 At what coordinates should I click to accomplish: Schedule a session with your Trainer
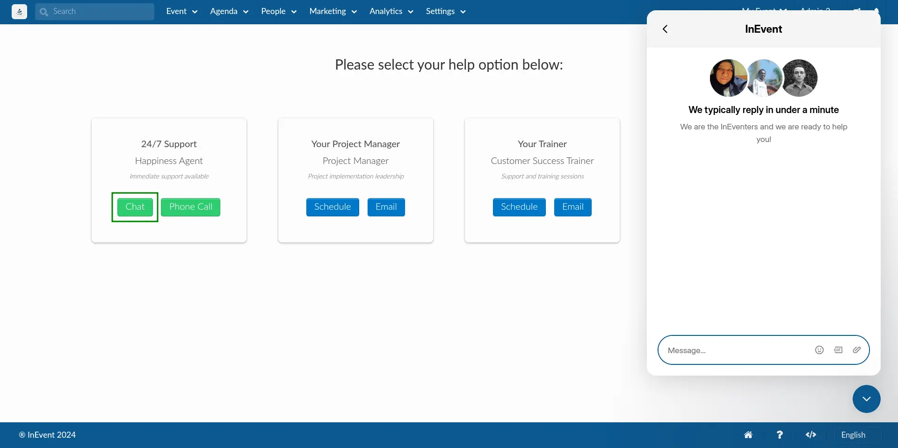point(519,207)
